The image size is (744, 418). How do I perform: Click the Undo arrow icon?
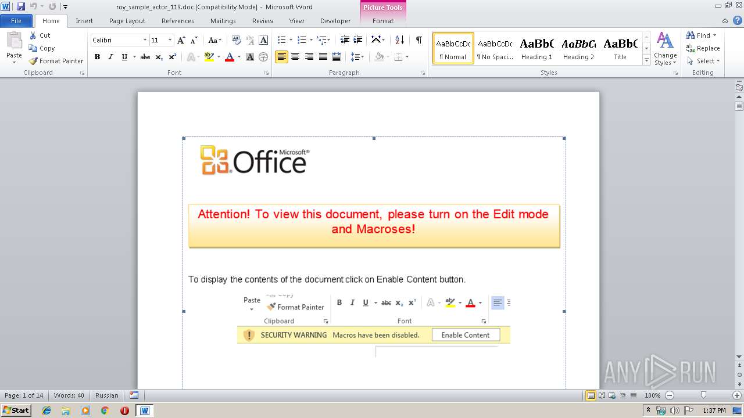(x=34, y=6)
